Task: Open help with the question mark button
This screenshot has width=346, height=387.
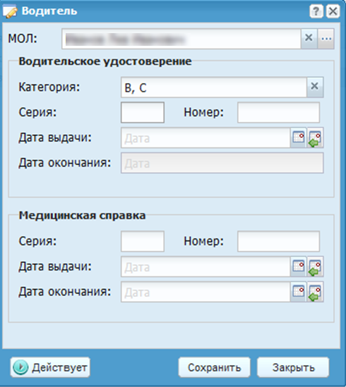Action: (x=316, y=11)
